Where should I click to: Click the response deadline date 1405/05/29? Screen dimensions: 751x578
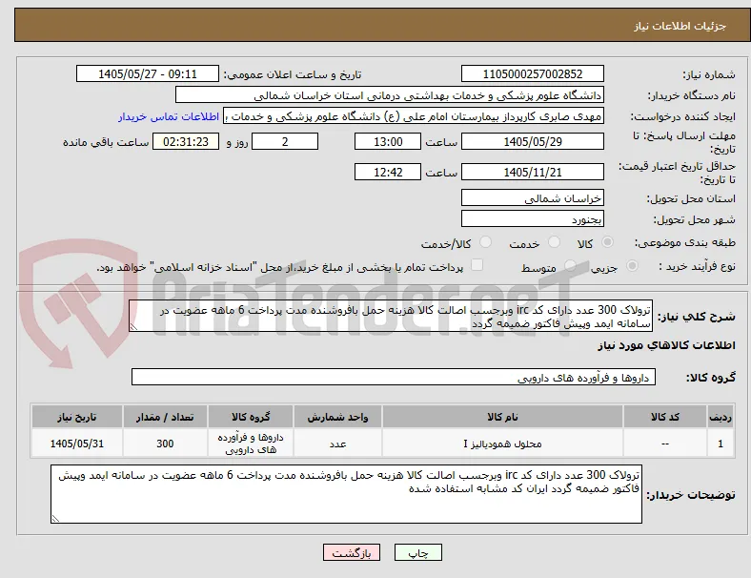532,141
